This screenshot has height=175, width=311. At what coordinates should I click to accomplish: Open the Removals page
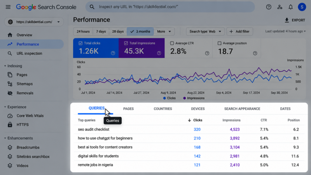tap(25, 93)
